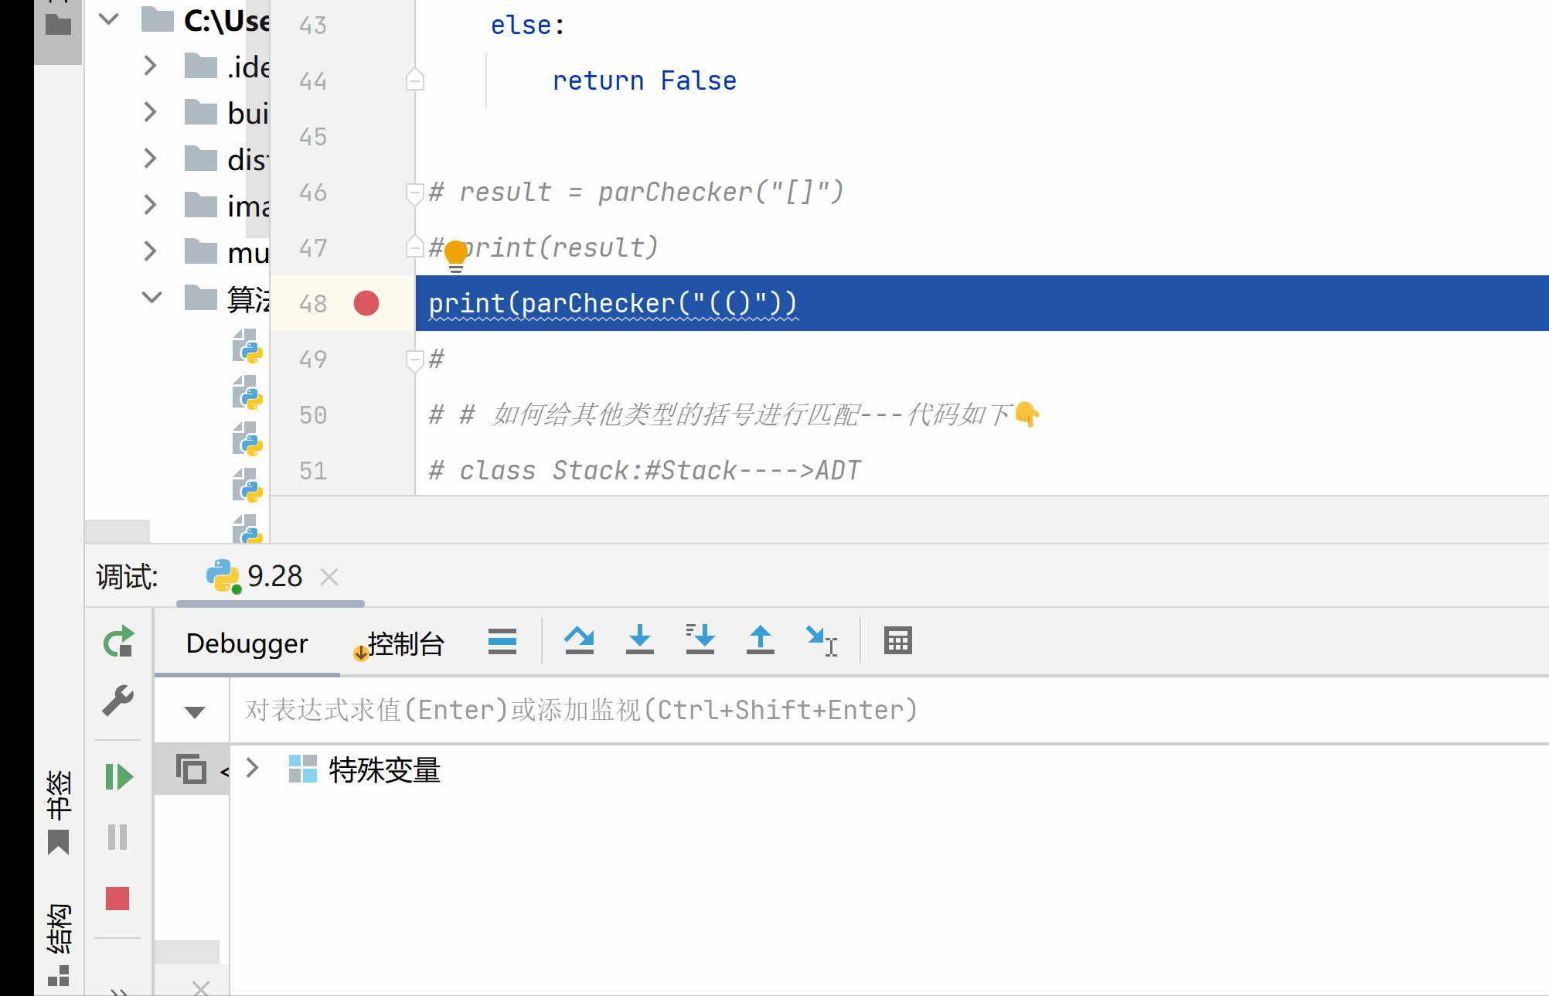The width and height of the screenshot is (1549, 996).
Task: Expand the 特殊变量 variables node
Action: pyautogui.click(x=252, y=768)
